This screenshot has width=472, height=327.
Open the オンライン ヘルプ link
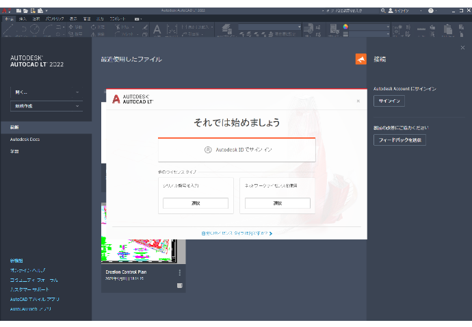click(x=27, y=270)
